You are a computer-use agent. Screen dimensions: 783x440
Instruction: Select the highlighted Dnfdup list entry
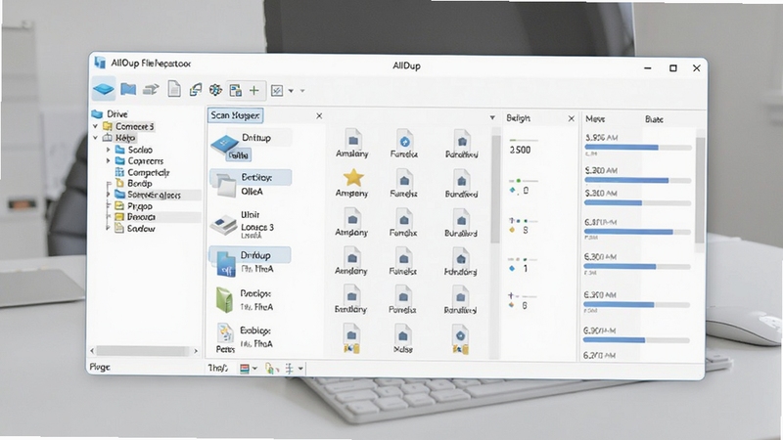(251, 255)
